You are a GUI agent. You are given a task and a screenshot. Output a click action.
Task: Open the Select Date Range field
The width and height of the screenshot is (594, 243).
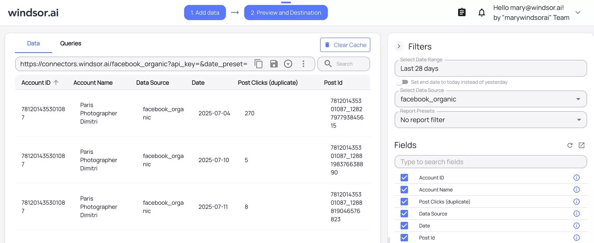tap(490, 68)
